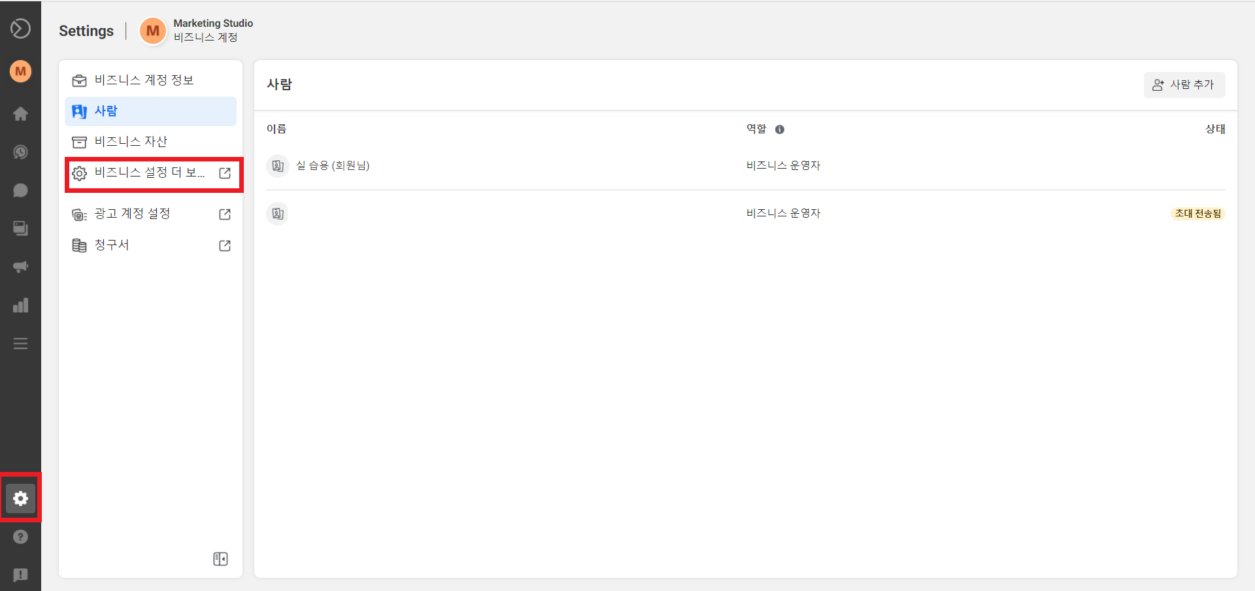Click external link icon beside 광고 계정 설정

pos(225,214)
